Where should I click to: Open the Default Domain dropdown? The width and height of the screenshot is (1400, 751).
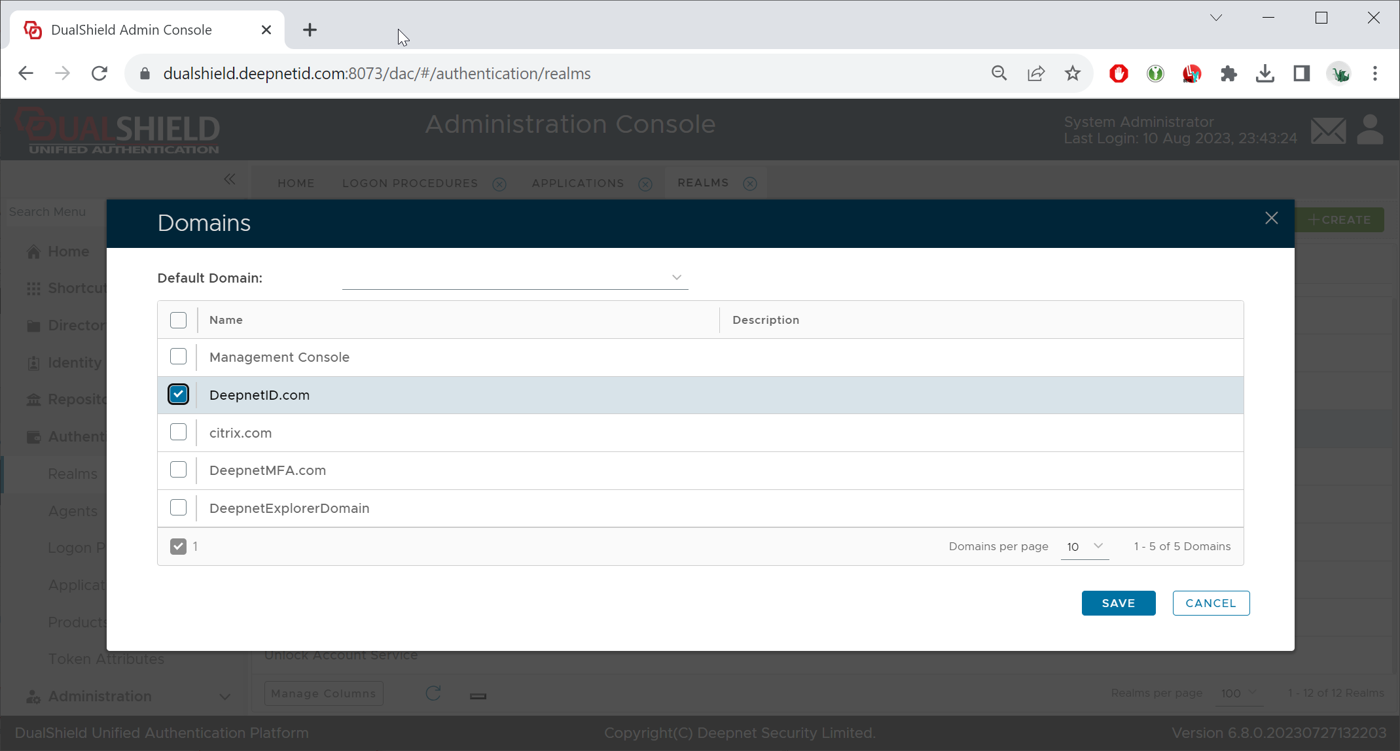click(514, 277)
